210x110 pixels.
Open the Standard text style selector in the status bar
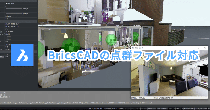pos(108,108)
